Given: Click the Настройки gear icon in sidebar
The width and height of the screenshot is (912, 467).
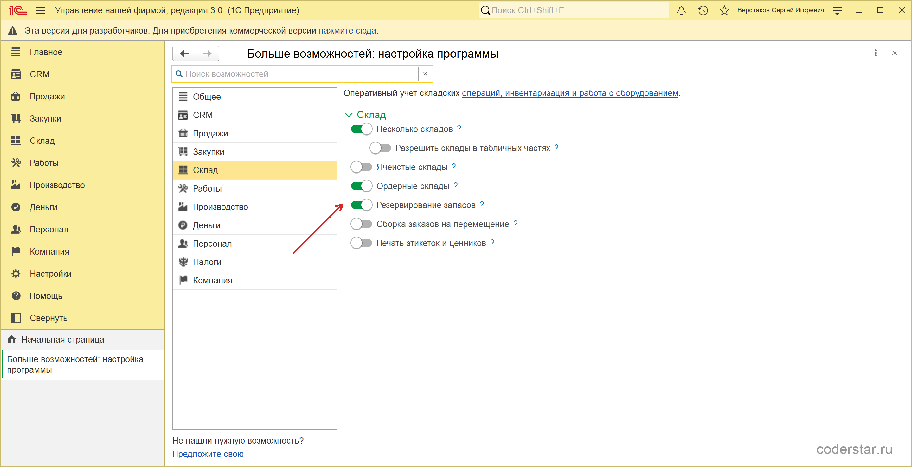Looking at the screenshot, I should click(x=16, y=274).
